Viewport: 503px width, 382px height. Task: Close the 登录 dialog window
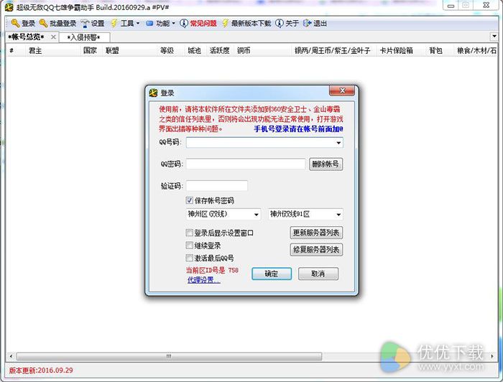342,90
